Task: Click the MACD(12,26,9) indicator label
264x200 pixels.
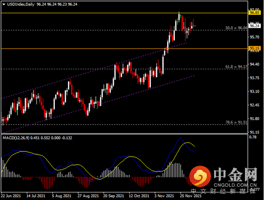Action: [x=16, y=138]
